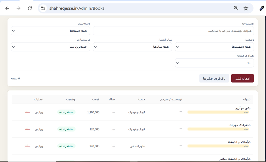This screenshot has width=266, height=162.
Task: Click the 6 نتیجه results count
Action: tap(16, 78)
